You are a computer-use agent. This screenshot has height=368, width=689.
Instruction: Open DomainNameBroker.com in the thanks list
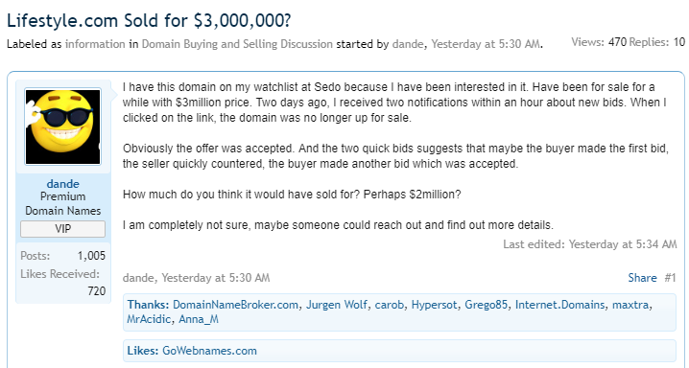pos(235,305)
